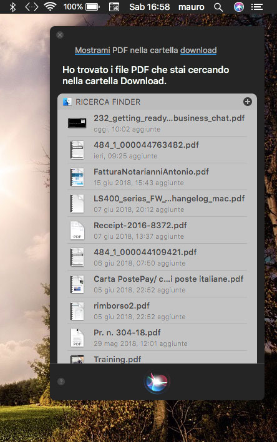
Task: Click thumbnail of 232_getting_ready PDF
Action: tap(77, 123)
